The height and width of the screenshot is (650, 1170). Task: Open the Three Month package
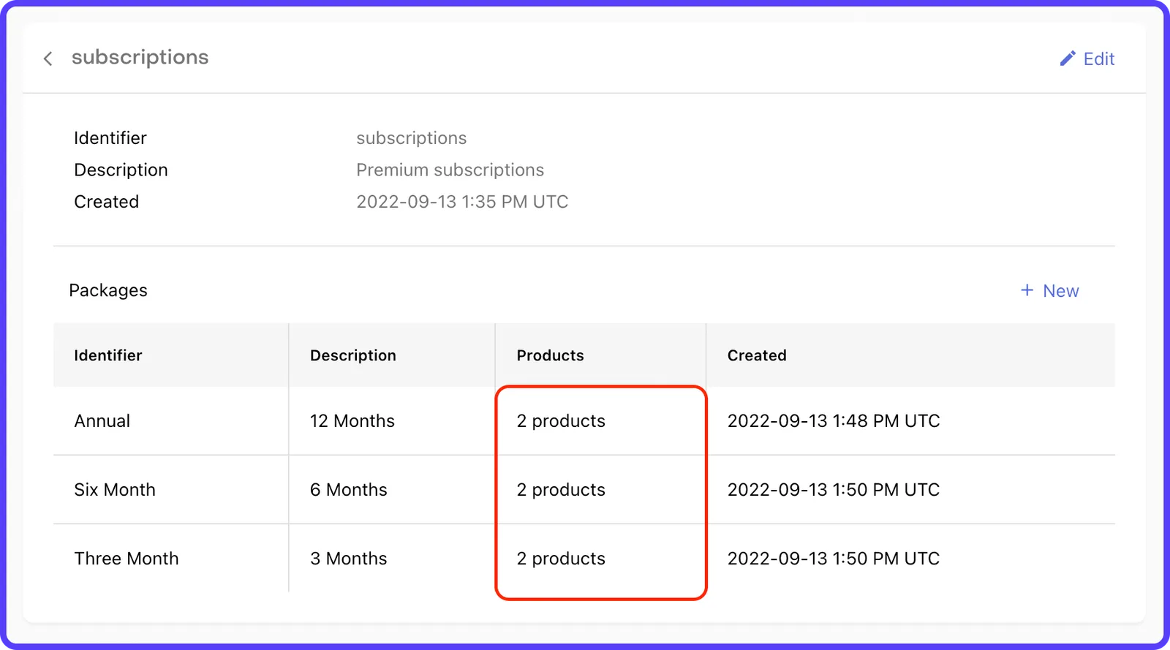pos(127,559)
